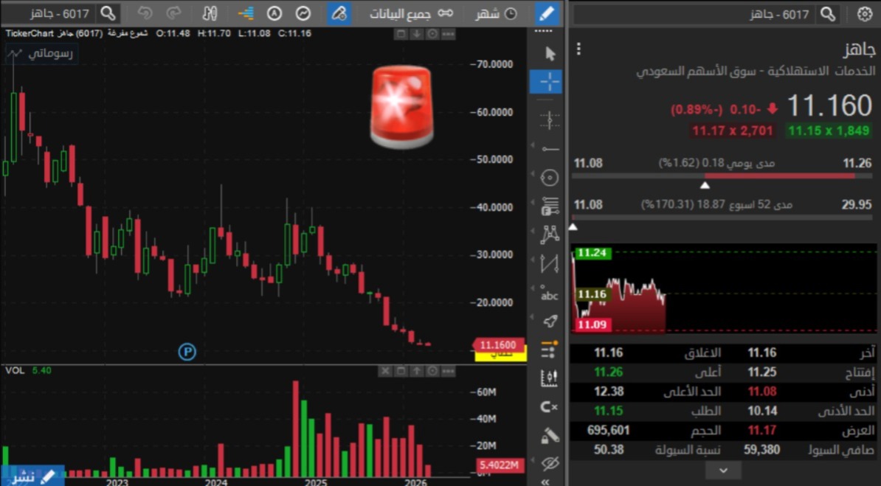Click the VOL indicator label
Image resolution: width=881 pixels, height=486 pixels.
click(15, 371)
